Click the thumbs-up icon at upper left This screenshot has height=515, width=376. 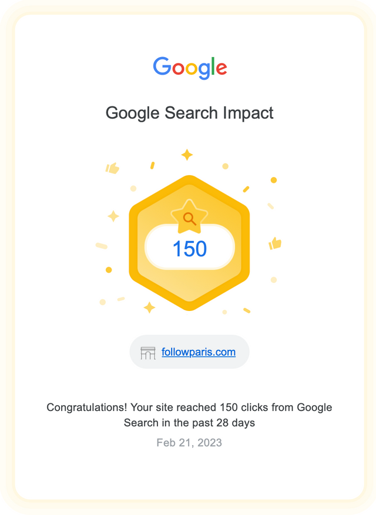(112, 168)
